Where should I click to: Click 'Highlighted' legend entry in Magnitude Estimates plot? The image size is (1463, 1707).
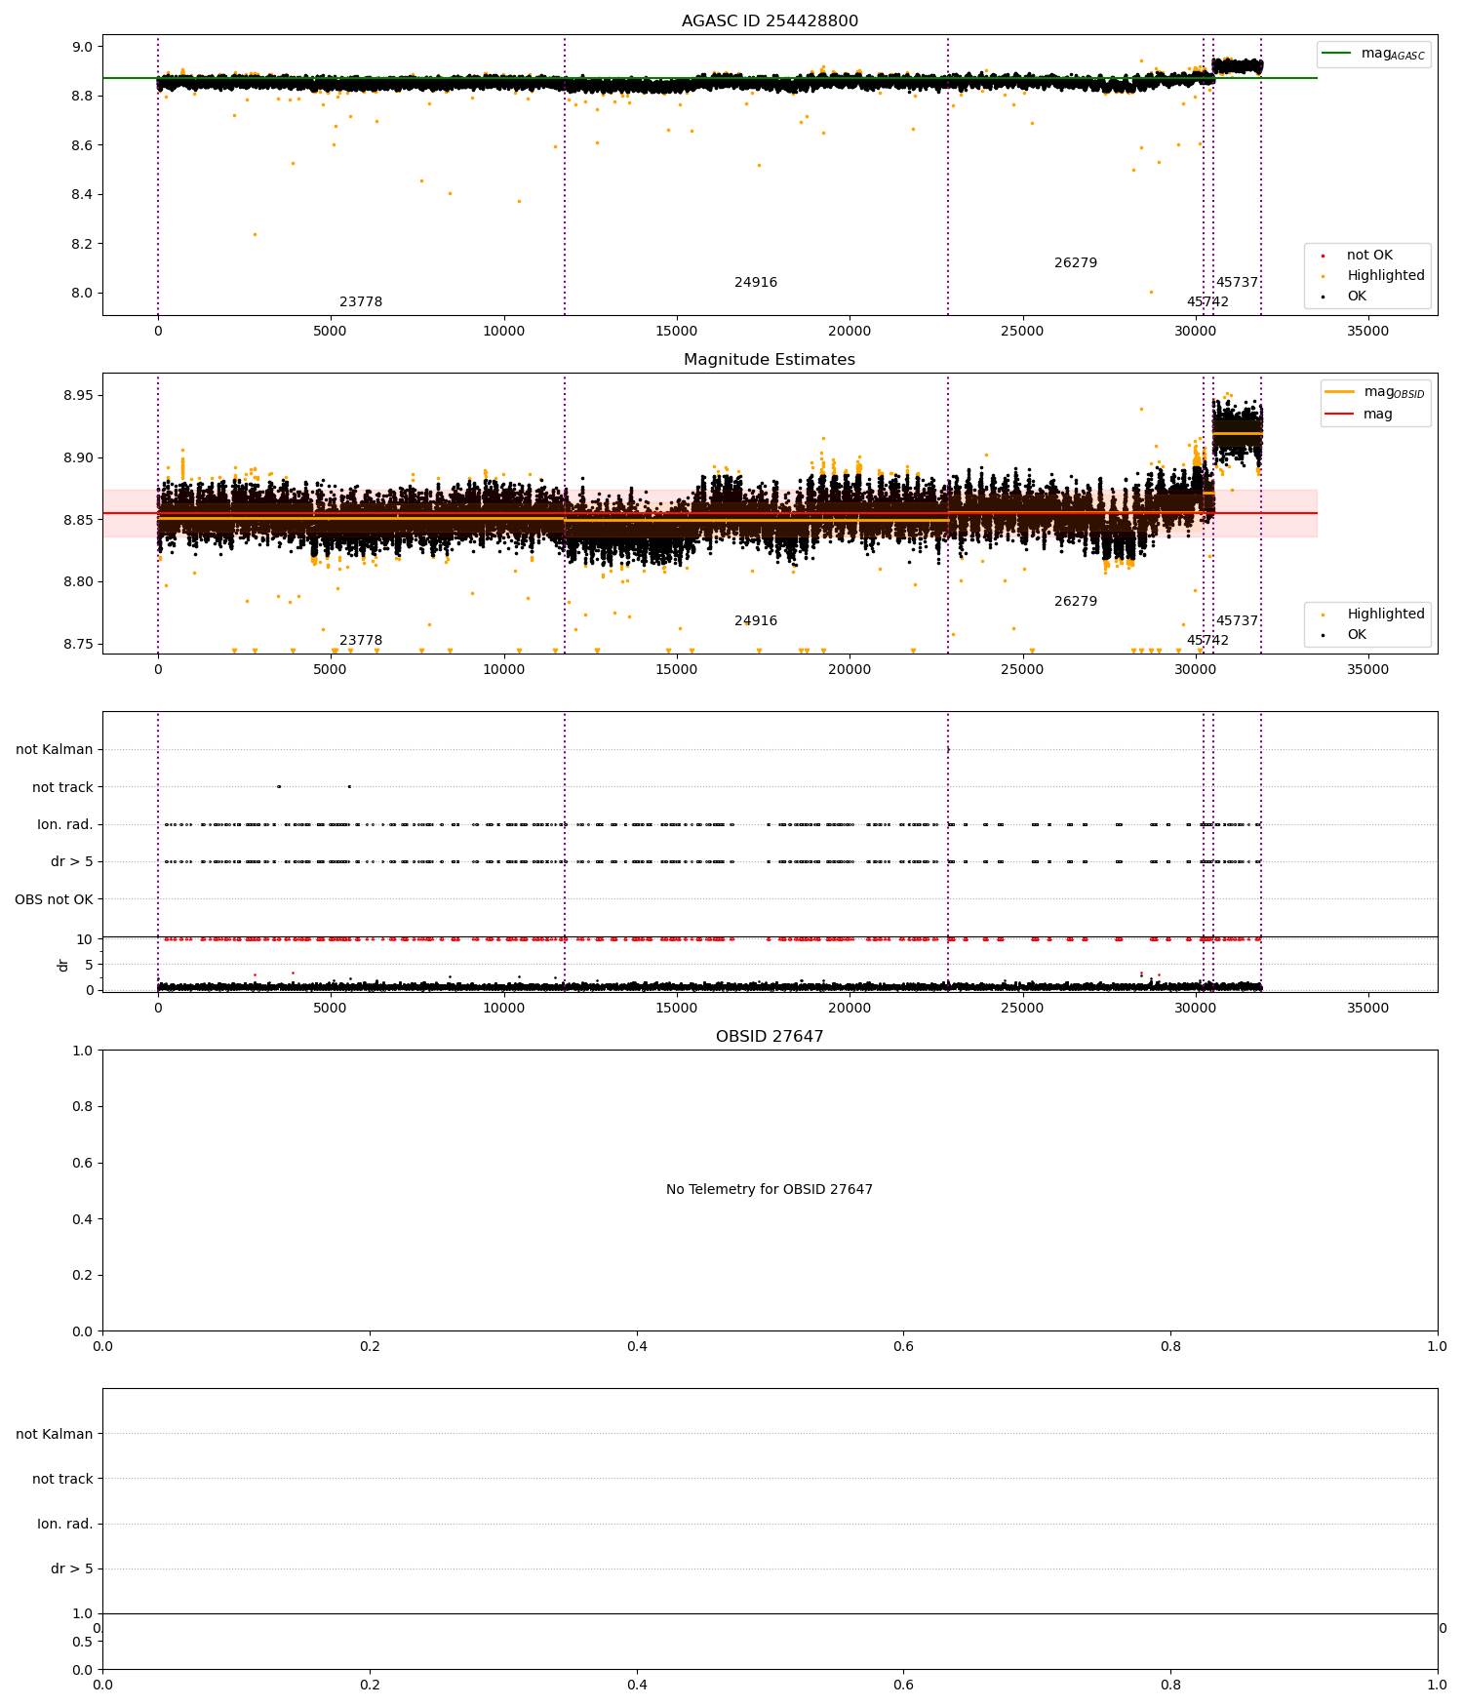coord(1373,615)
